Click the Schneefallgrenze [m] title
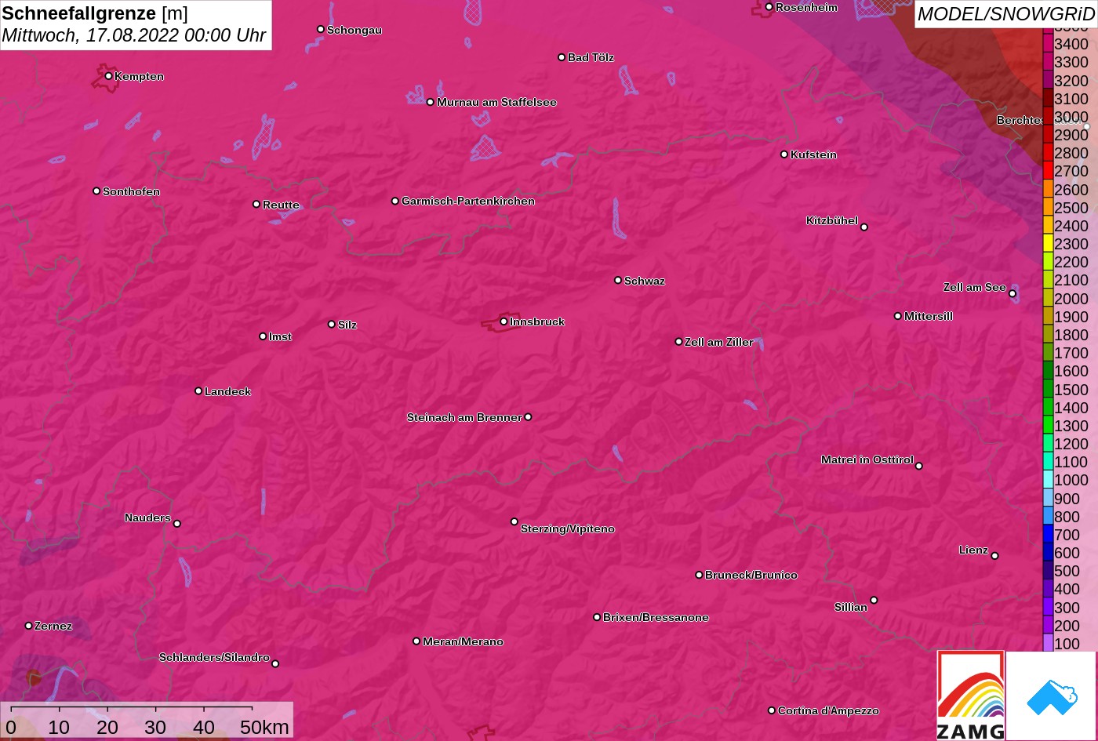1098x741 pixels. point(95,13)
